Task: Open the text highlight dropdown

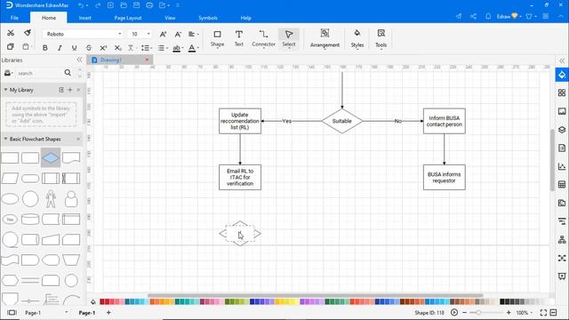Action: [178, 48]
